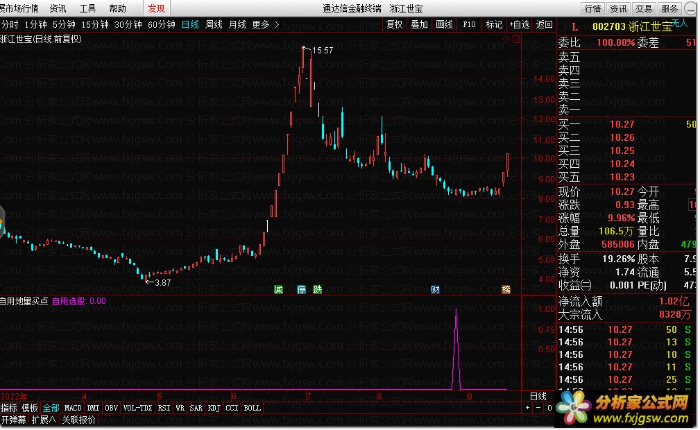Click the 净流入额 value 1.02亿
Screen dimensions: 700x430
click(674, 302)
